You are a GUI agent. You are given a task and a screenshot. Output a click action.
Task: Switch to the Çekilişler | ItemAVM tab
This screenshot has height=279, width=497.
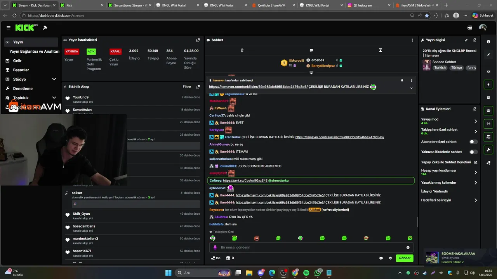(x=273, y=5)
